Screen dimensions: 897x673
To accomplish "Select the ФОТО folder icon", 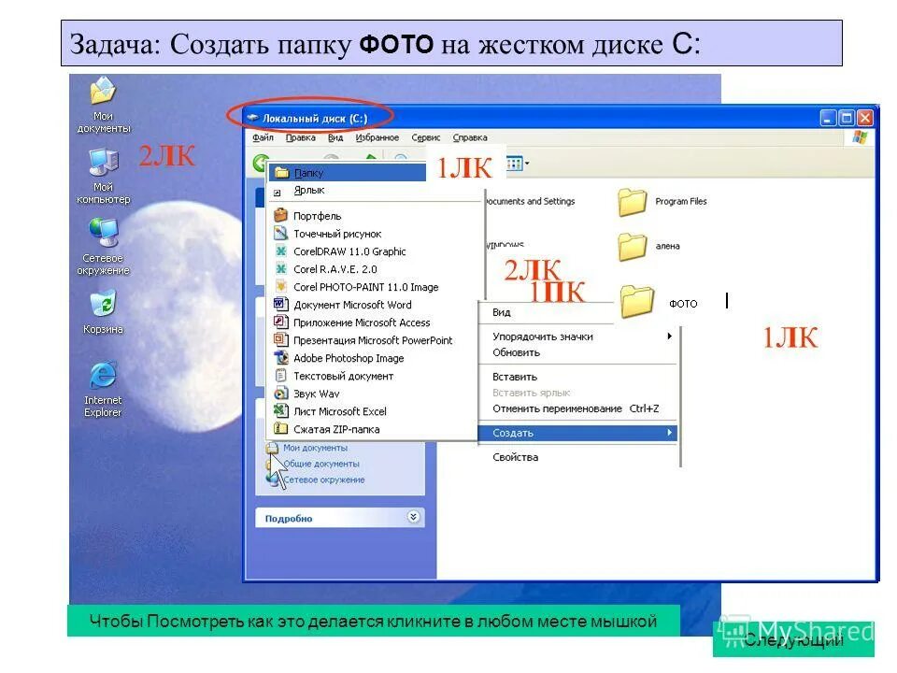I will [636, 301].
